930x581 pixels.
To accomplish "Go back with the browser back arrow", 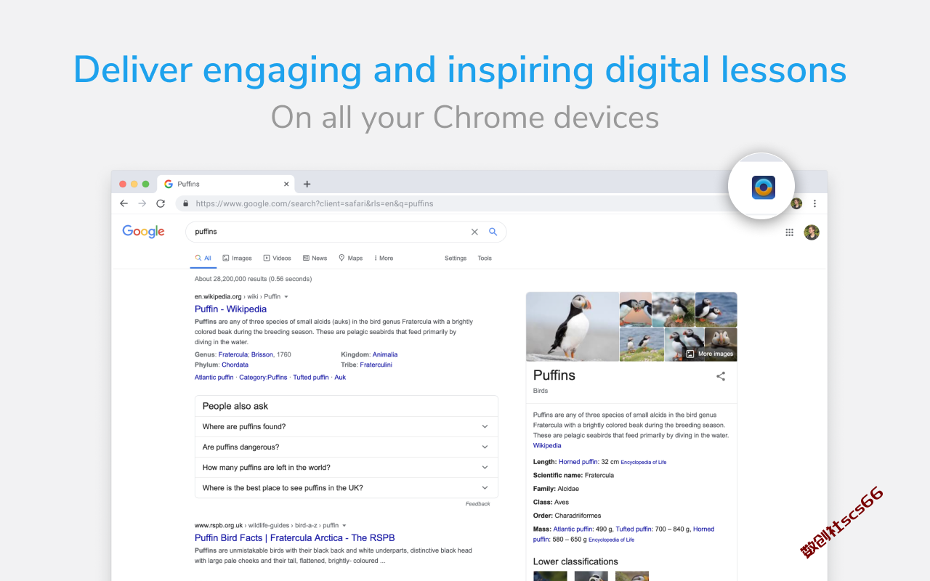I will click(x=124, y=203).
